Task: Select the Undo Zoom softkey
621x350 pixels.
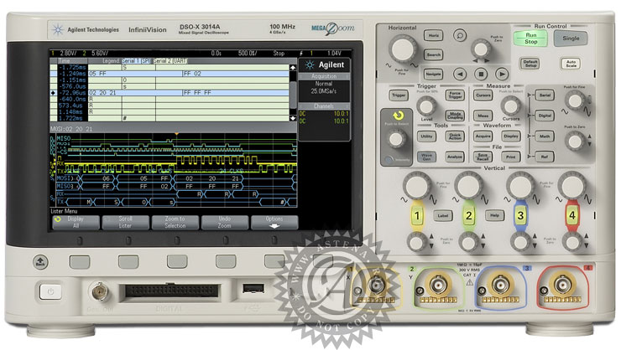Action: 225,222
